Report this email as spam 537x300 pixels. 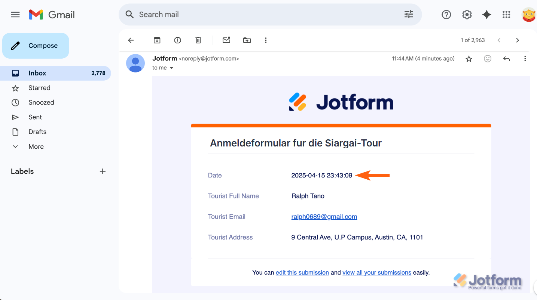178,40
